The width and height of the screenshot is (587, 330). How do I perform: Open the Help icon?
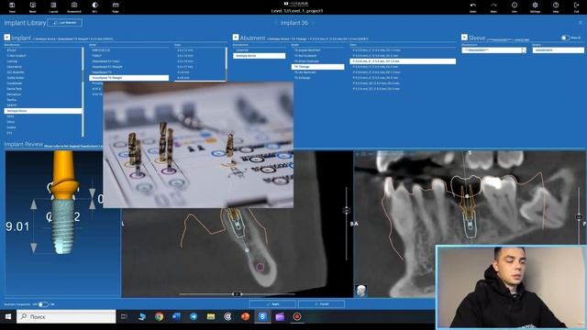(x=556, y=5)
